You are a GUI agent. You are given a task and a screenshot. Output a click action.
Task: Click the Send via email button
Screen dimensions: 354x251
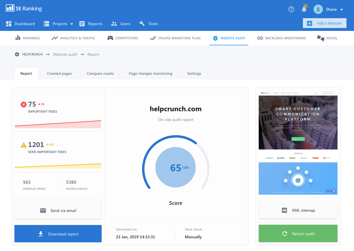[58, 210]
